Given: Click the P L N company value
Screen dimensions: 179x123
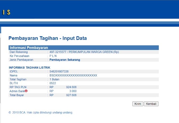Looking at the screenshot, I should (x=53, y=56).
